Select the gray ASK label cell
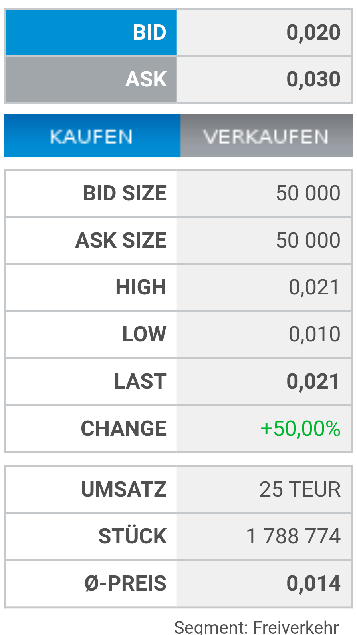The image size is (357, 635). 91,79
